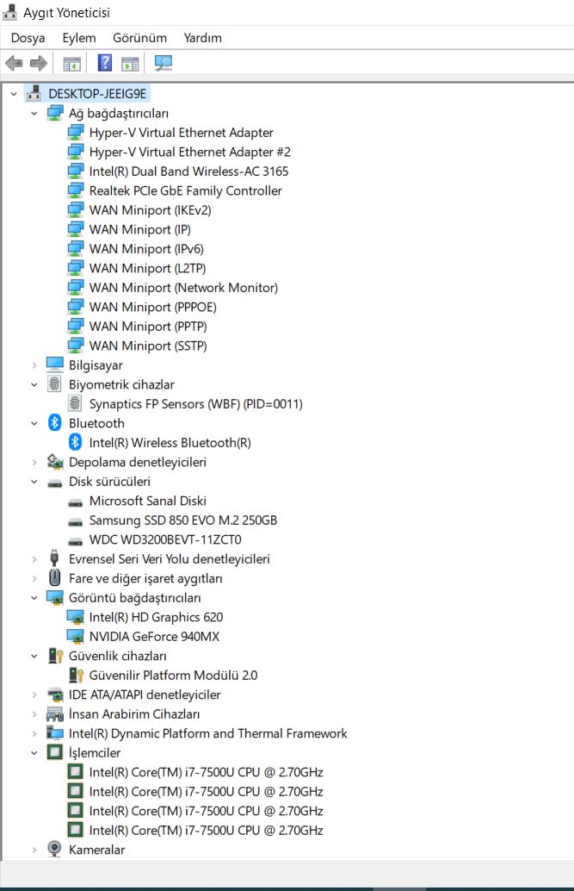Viewport: 574px width, 891px height.
Task: Select Güvenilir Platform Modülü 2.0
Action: [173, 675]
